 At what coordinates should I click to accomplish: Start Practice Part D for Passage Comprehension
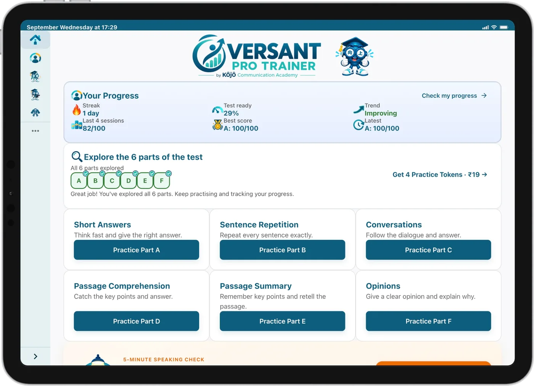tap(137, 321)
